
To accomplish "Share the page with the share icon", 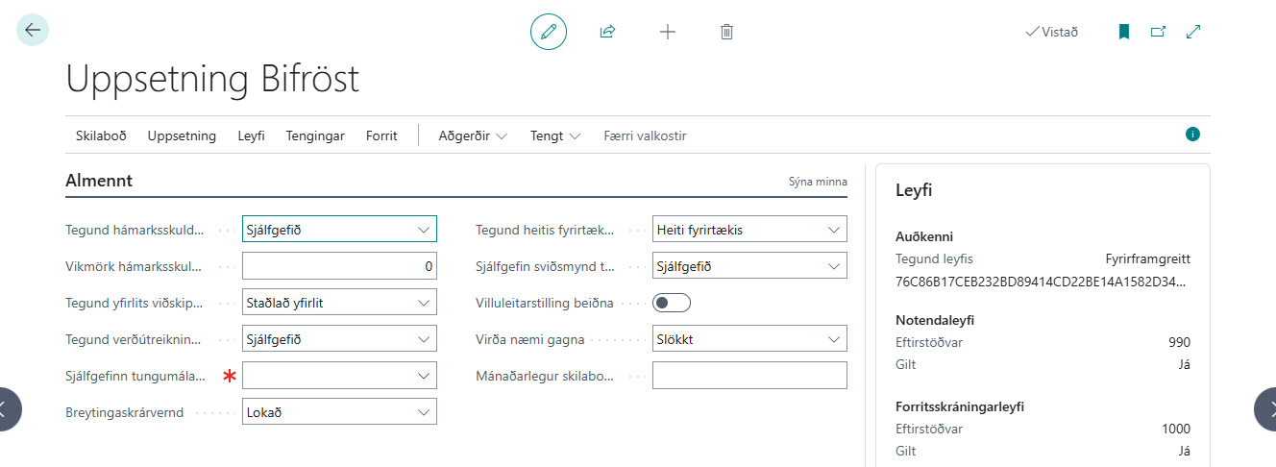I will point(607,32).
